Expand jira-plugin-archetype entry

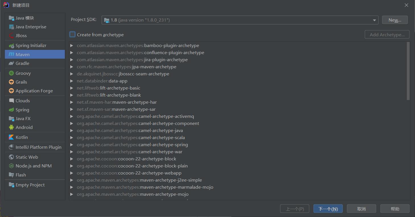[x=71, y=60]
